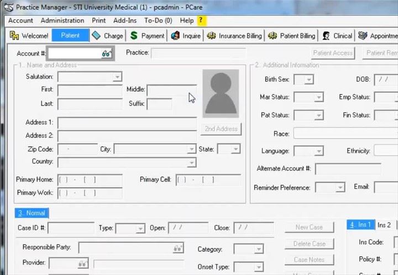Open the Clinical module icon
The image size is (398, 275).
point(326,35)
